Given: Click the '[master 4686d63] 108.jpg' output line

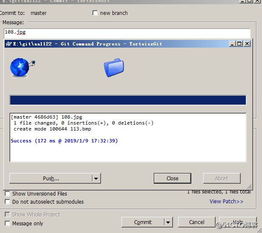Looking at the screenshot, I should coord(46,117).
